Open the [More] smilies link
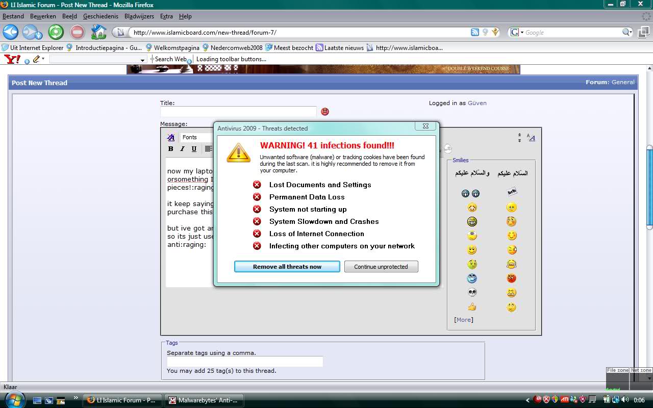The image size is (653, 408). pos(464,320)
